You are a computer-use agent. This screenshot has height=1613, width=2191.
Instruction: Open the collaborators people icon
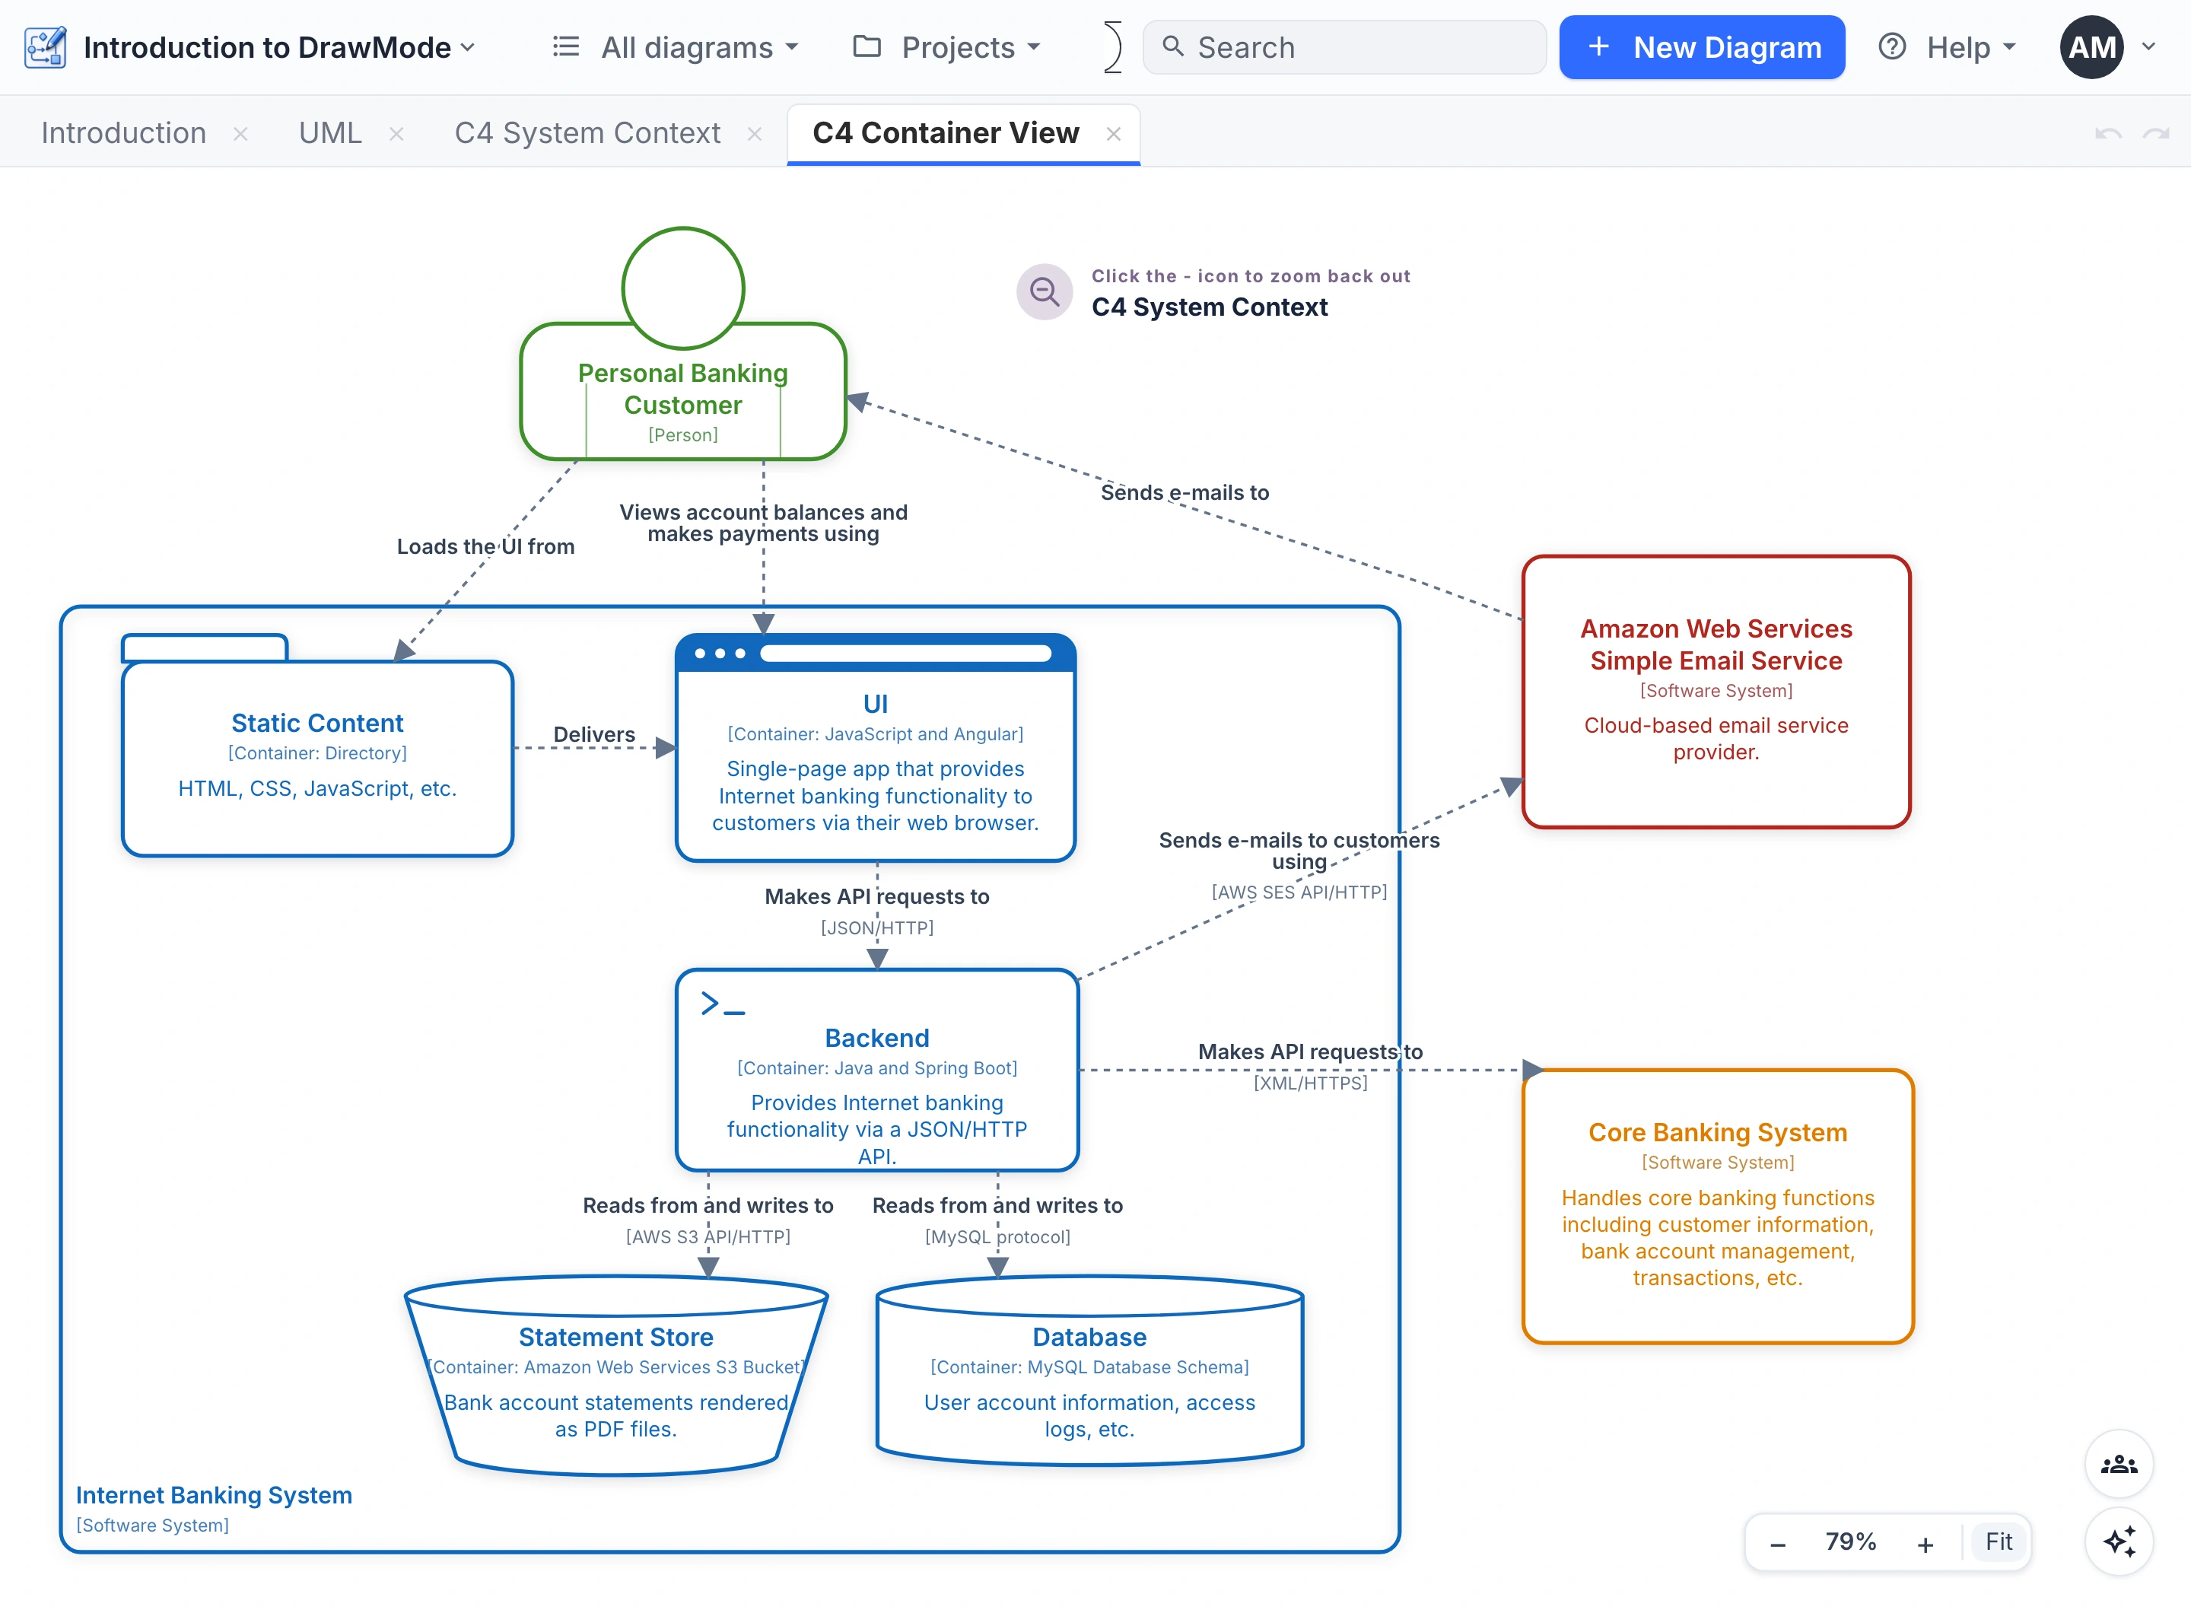2119,1464
